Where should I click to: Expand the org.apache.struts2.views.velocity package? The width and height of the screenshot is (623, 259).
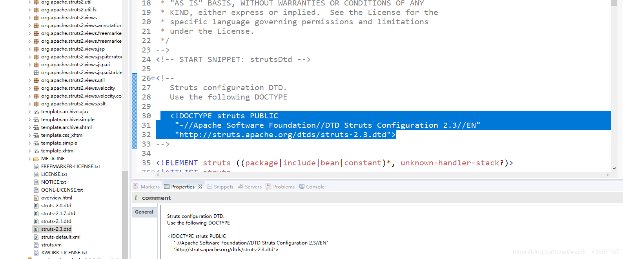click(29, 88)
